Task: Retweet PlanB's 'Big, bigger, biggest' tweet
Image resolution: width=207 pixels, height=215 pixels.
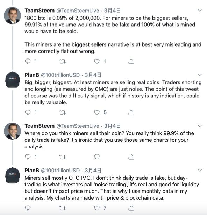Action: (62, 112)
